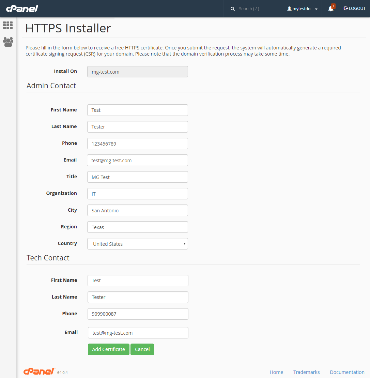Click the Admin Contact Email field

[137, 160]
